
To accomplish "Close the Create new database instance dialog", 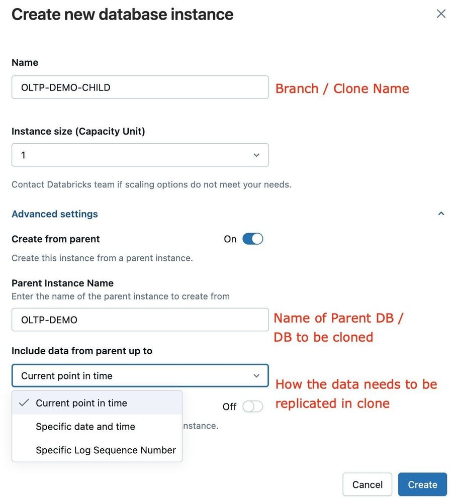I will [441, 14].
